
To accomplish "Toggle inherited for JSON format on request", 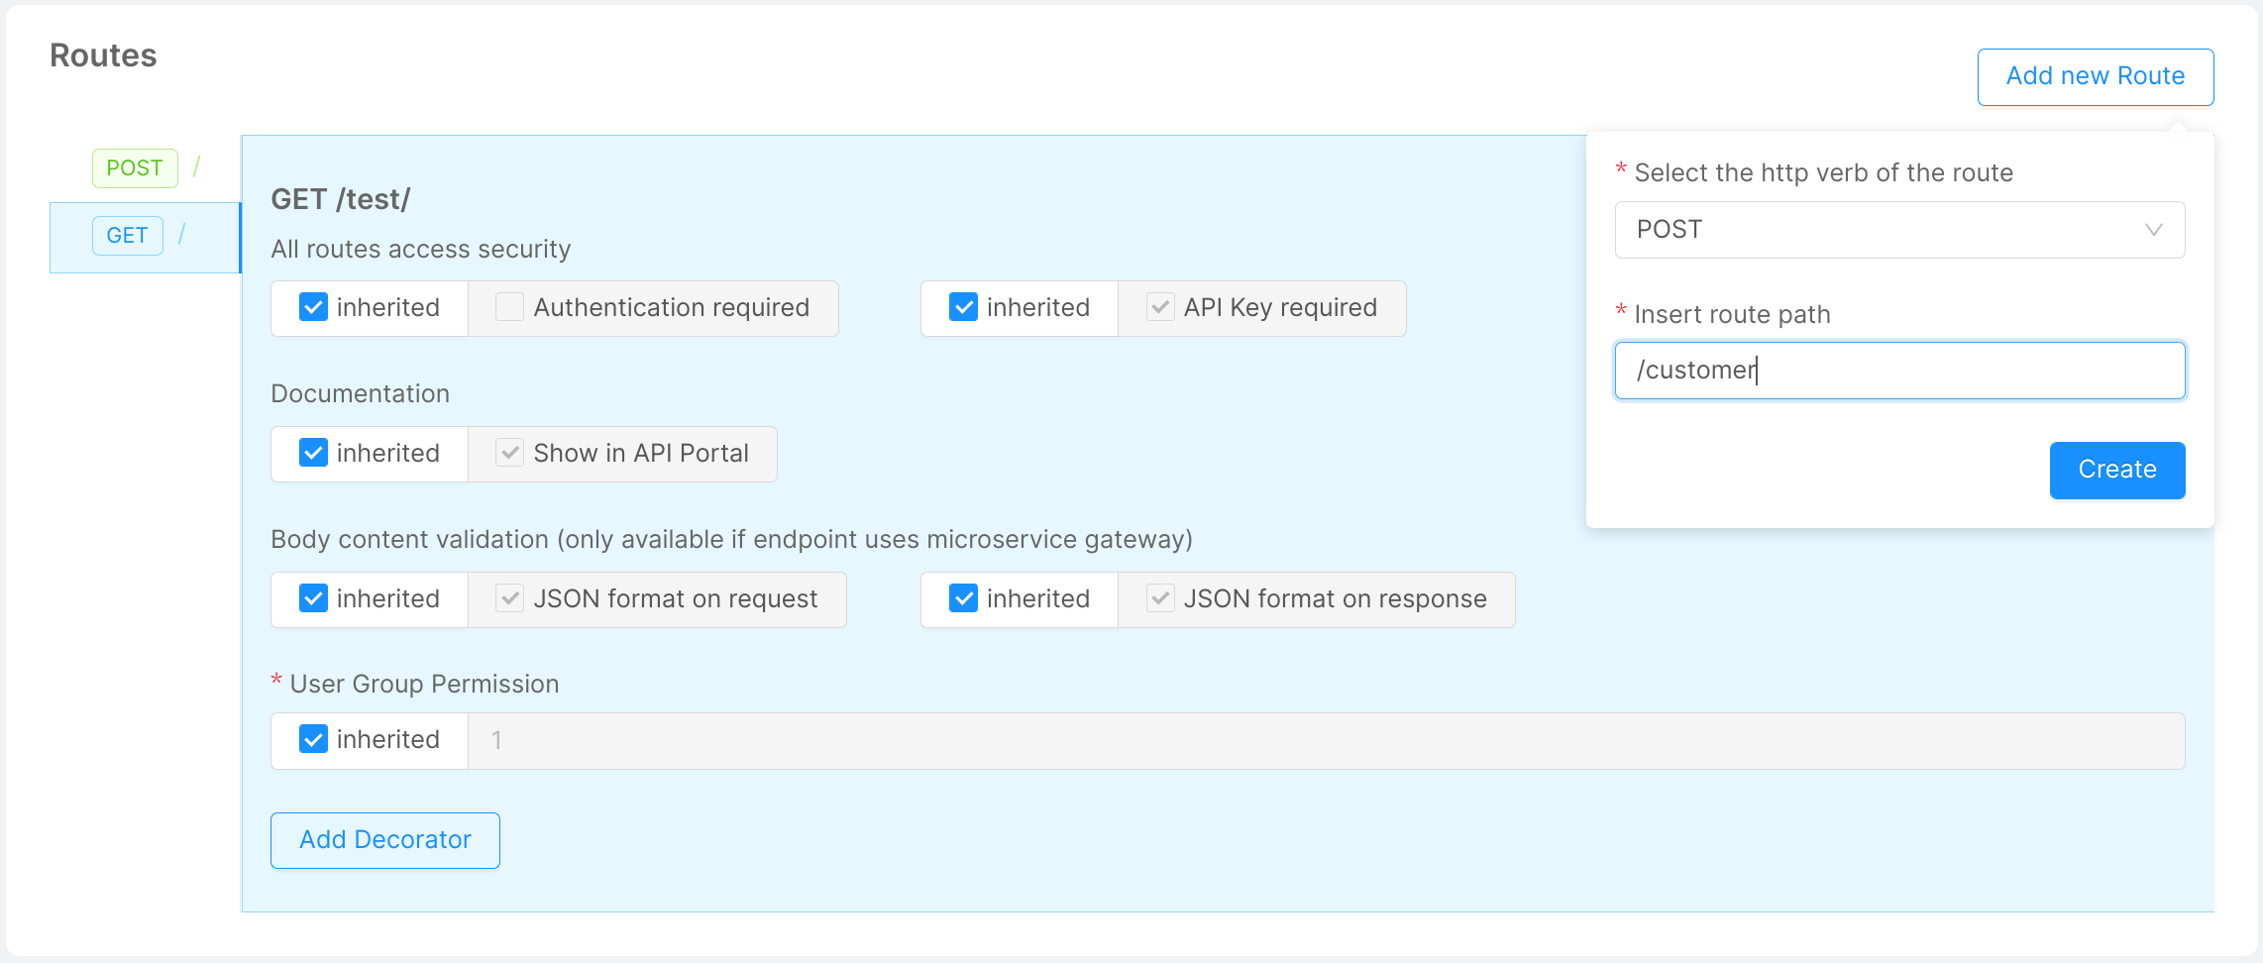I will 313,599.
